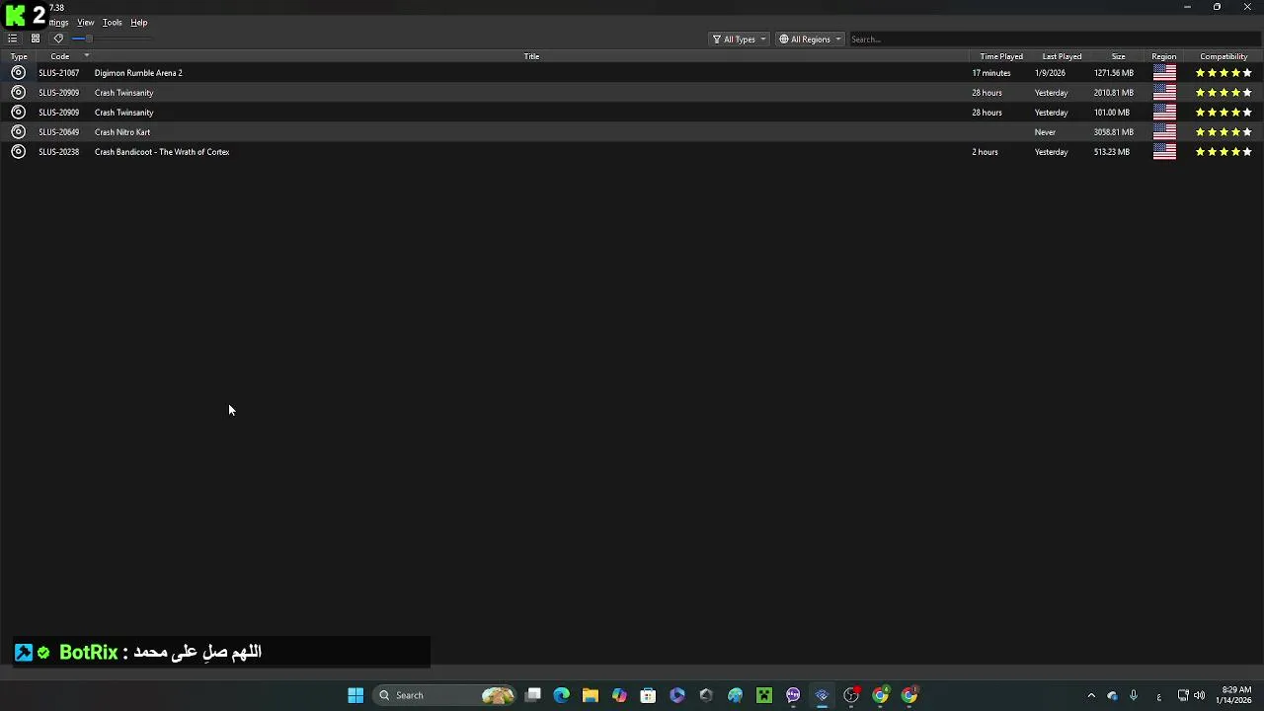This screenshot has height=711, width=1264.
Task: Open the network tray icon
Action: coord(1183,695)
